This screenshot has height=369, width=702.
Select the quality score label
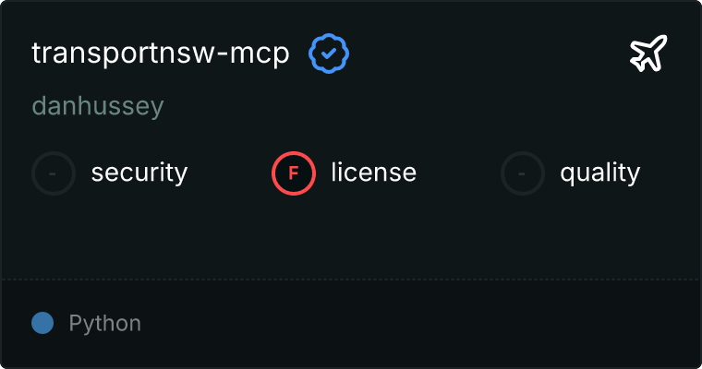[599, 173]
